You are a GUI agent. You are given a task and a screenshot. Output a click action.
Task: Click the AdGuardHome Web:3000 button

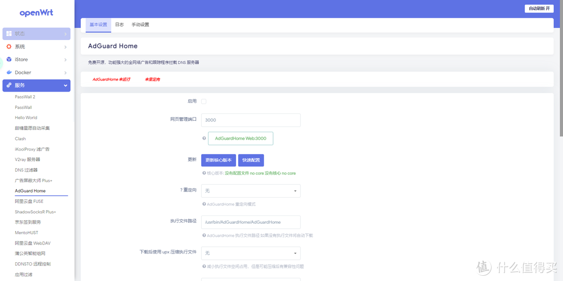click(x=240, y=138)
